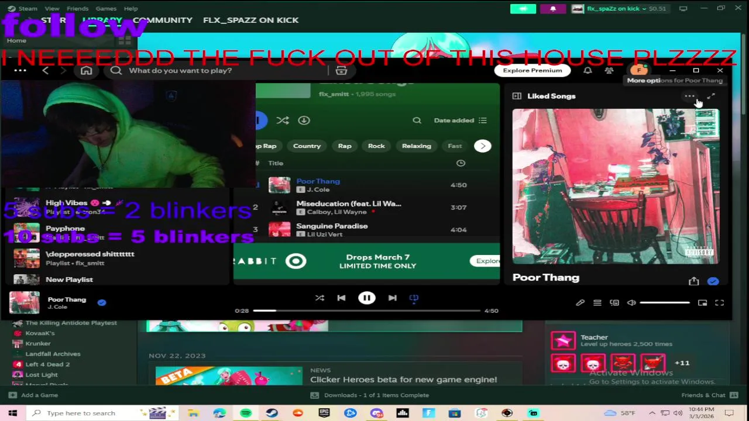
Task: Toggle shuffle in the player bar
Action: click(x=319, y=298)
